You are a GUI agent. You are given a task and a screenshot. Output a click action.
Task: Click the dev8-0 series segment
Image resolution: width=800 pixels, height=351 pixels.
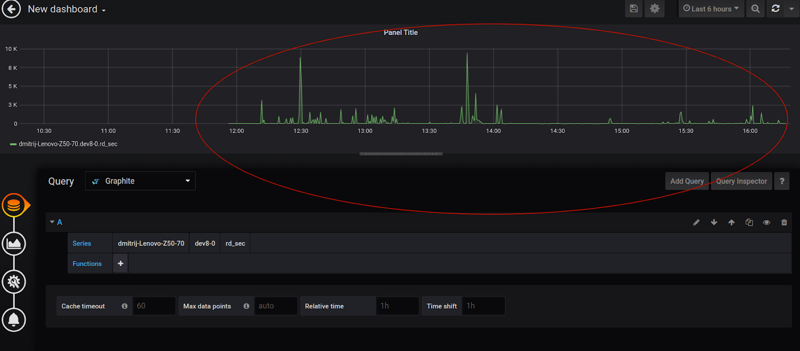pyautogui.click(x=205, y=243)
